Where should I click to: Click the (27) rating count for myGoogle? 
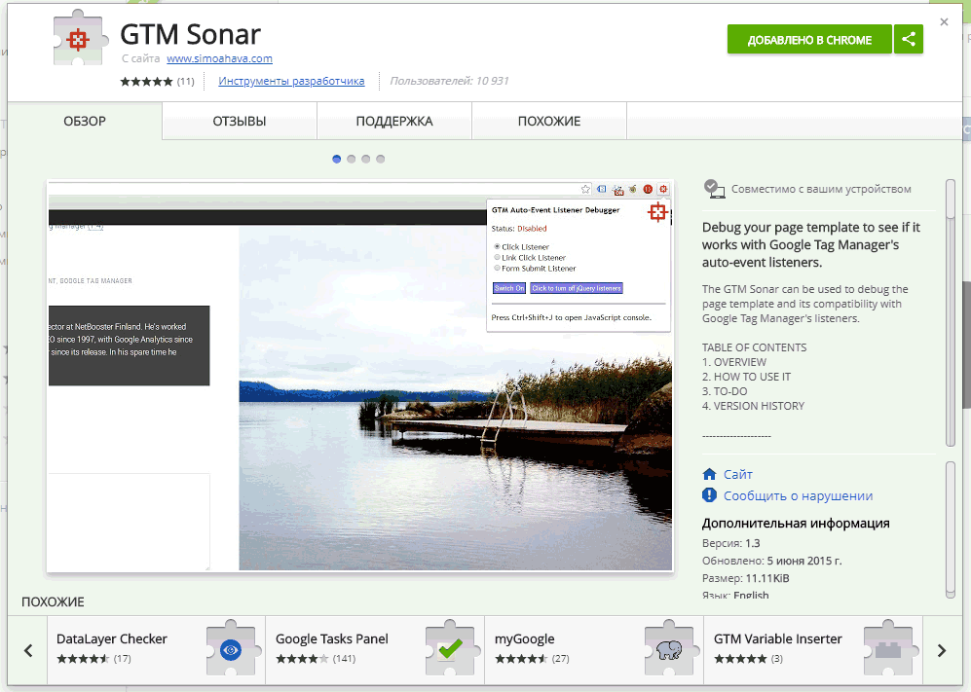coord(560,659)
